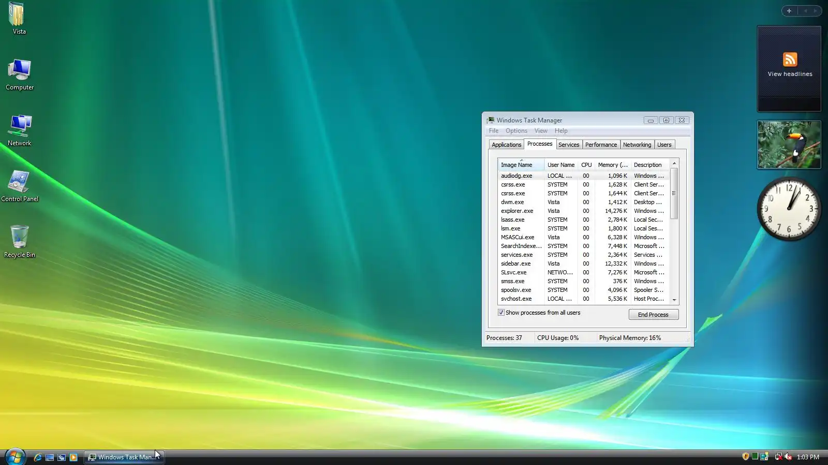Switch to the Users tab
828x465 pixels.
tap(664, 145)
